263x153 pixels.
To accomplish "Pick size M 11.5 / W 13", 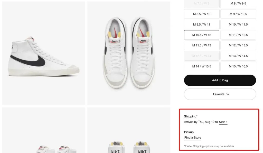I will point(202,45).
